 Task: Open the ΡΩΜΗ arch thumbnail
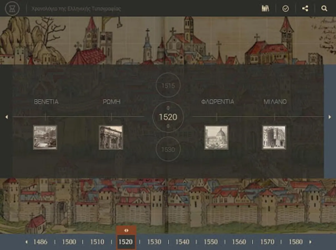coord(111,137)
